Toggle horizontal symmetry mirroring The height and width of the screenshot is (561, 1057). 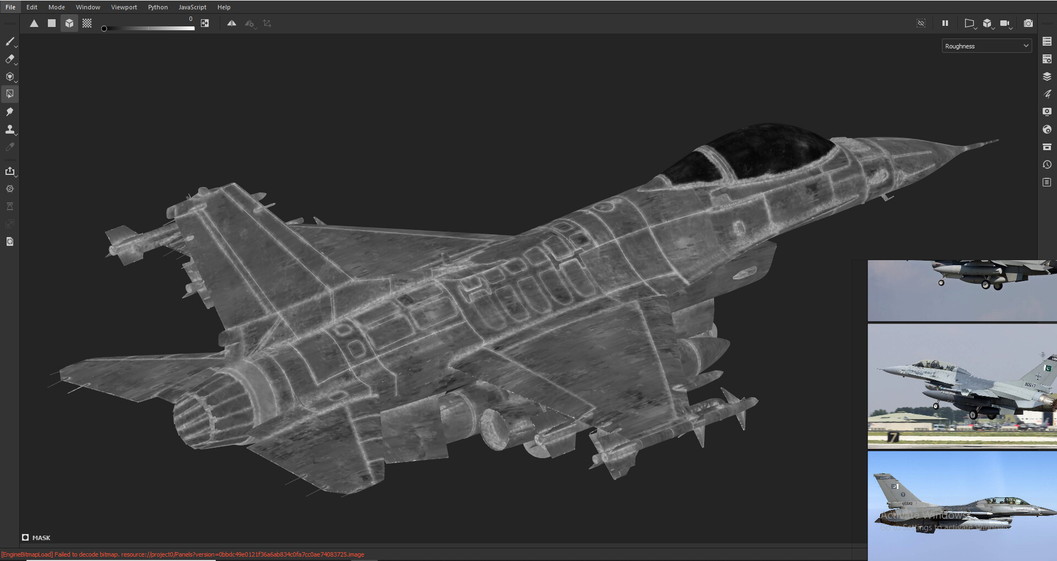232,23
